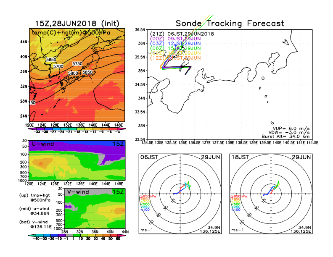The height and width of the screenshot is (257, 333).
Task: Click the '(up) tmp+hgt @500hPa' caption
Action: click(x=34, y=198)
